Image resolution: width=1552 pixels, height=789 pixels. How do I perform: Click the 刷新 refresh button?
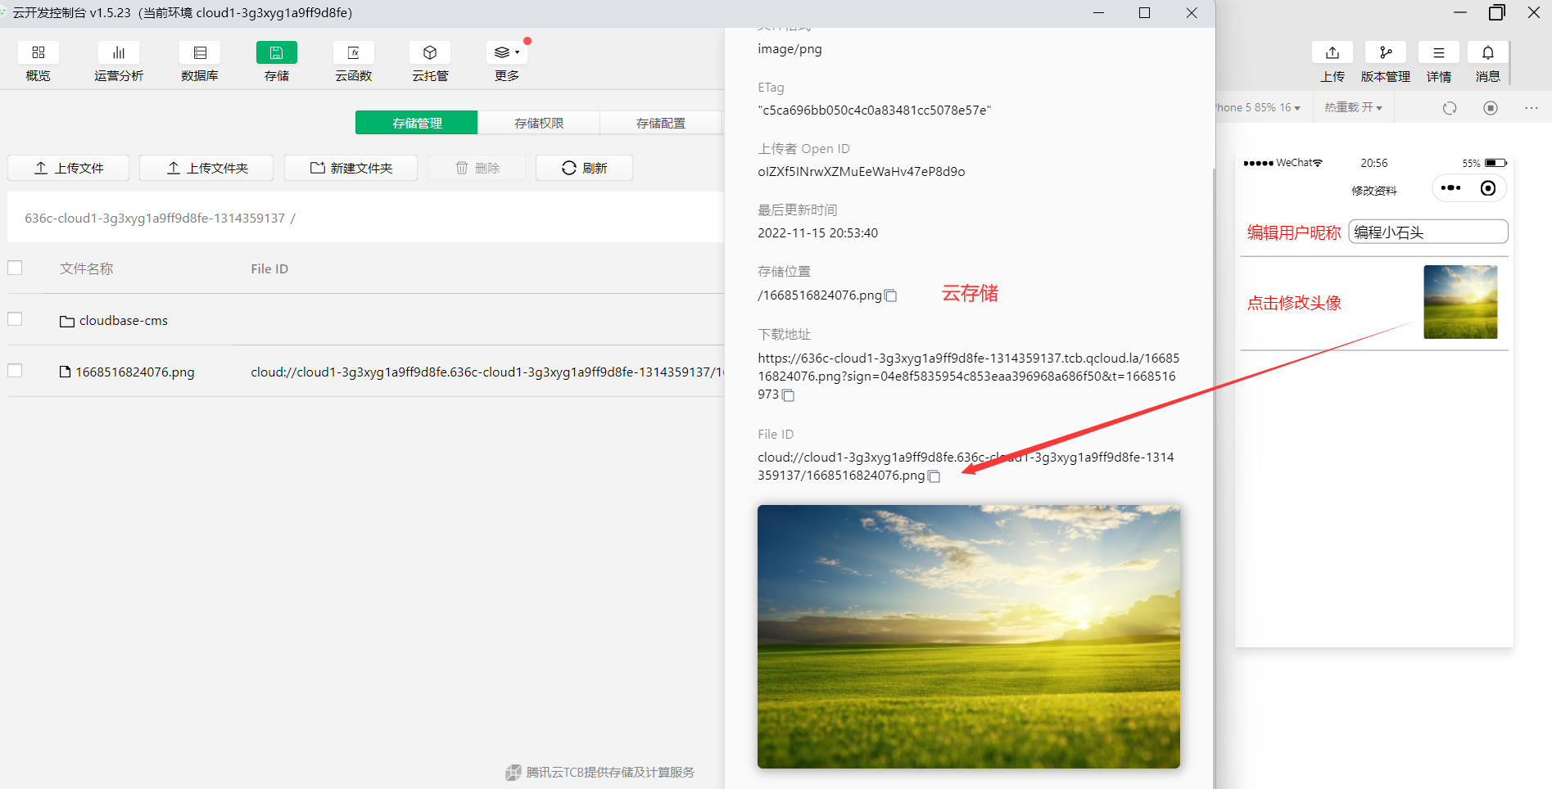pos(584,168)
